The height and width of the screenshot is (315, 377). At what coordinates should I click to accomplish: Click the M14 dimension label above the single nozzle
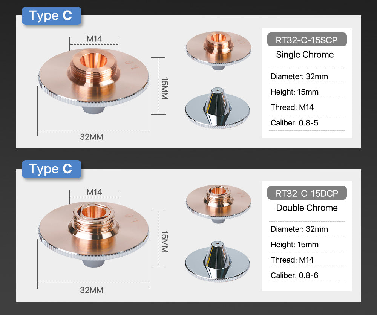point(94,39)
